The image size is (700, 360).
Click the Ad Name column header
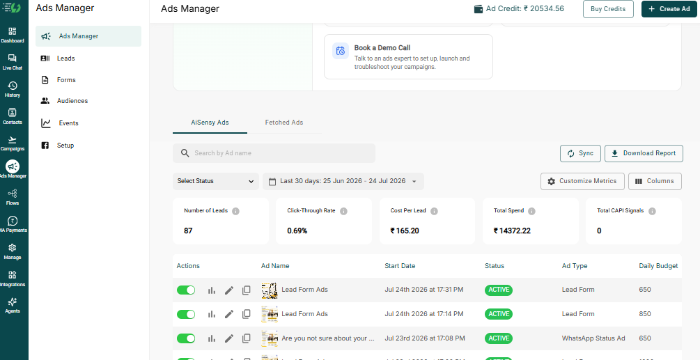tap(275, 266)
